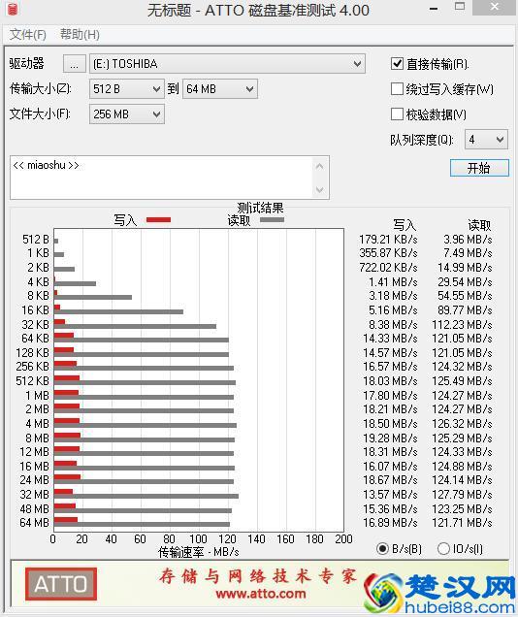Uncheck the 直接传输(R) checkbox

397,64
